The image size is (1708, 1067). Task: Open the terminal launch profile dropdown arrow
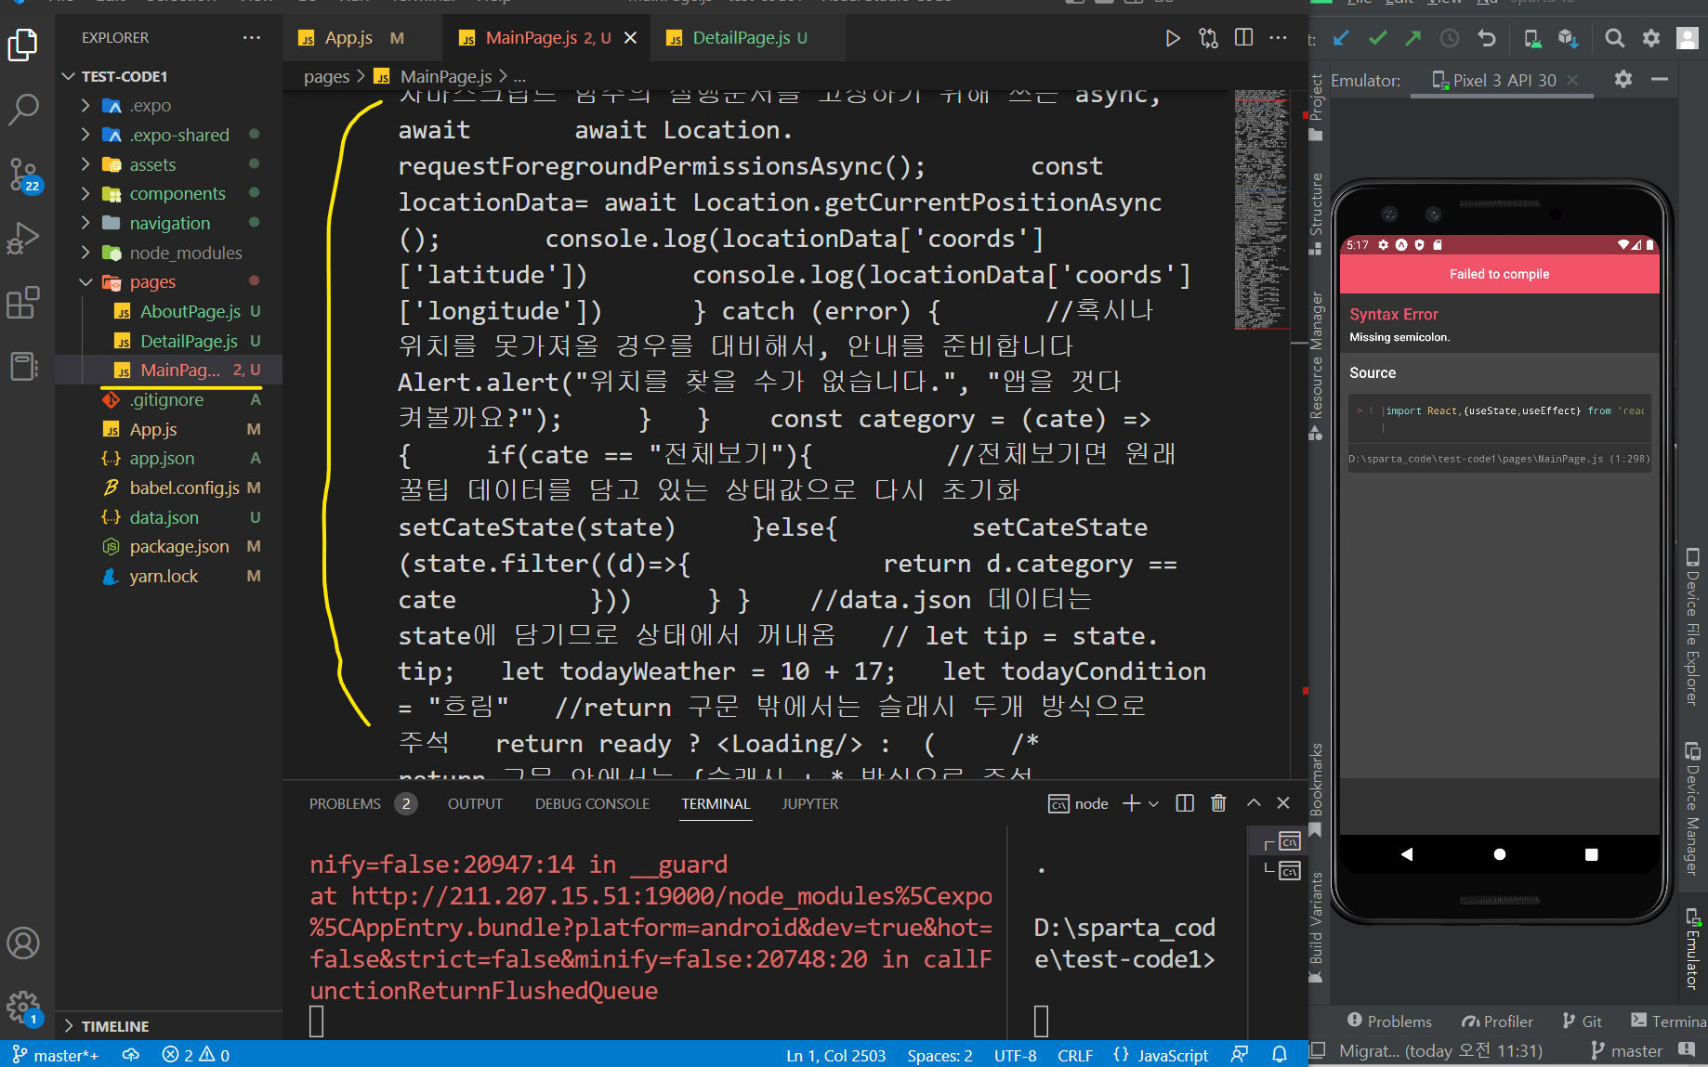coord(1153,803)
